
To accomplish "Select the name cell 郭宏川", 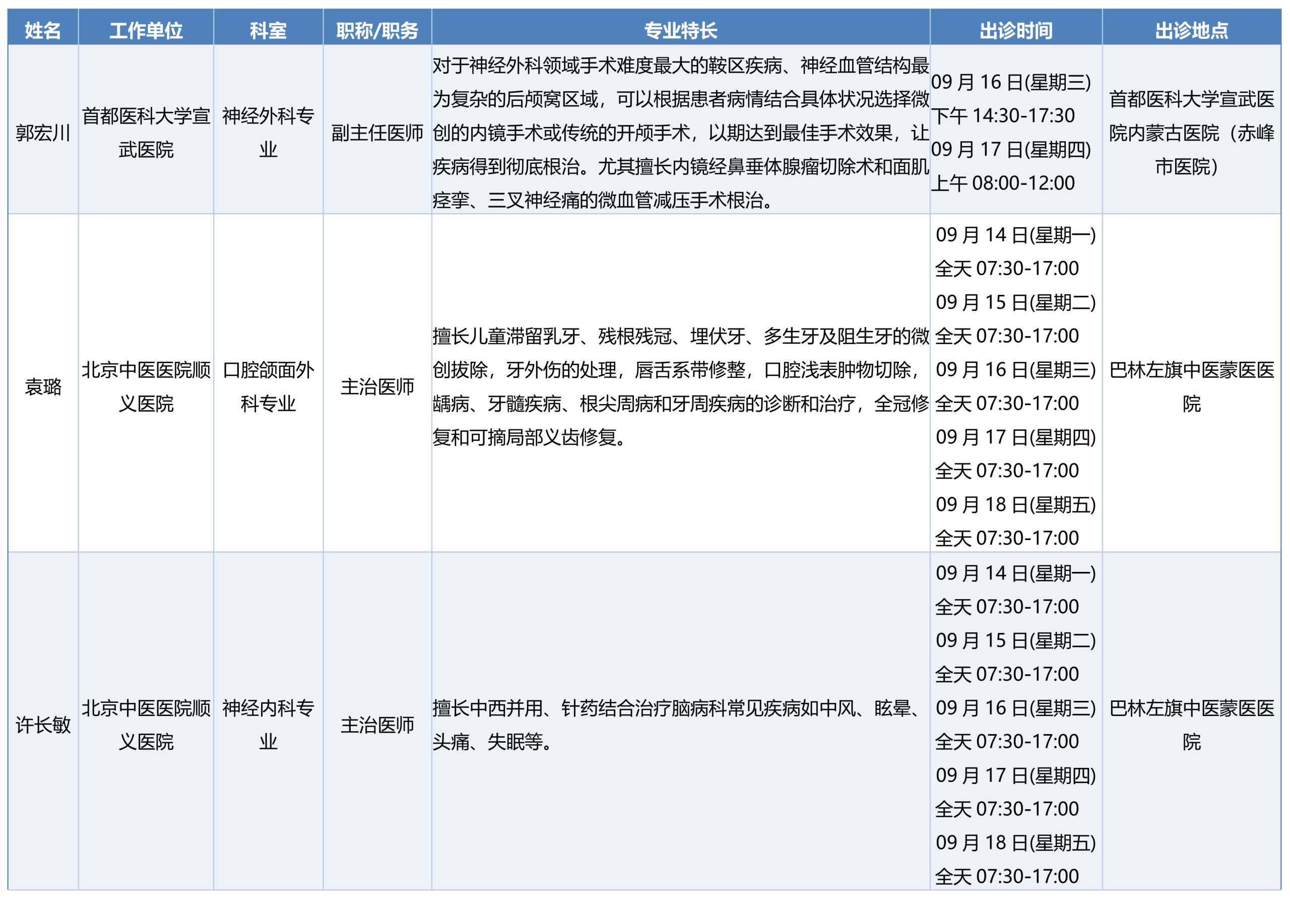I will pos(43,133).
